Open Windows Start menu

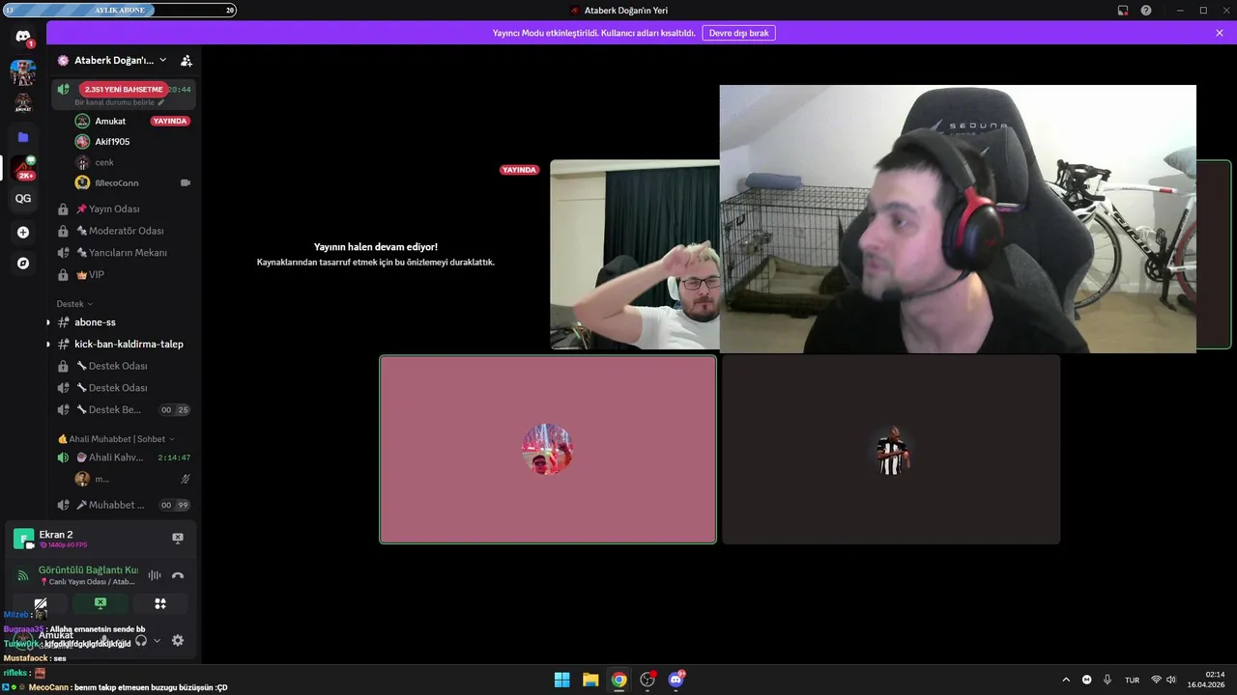[x=561, y=680]
